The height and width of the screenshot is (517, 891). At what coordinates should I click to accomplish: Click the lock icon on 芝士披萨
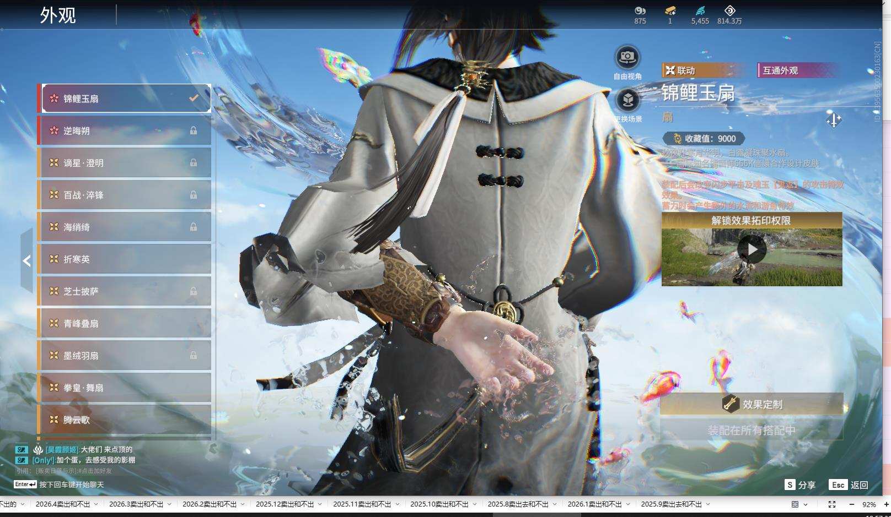pos(194,291)
